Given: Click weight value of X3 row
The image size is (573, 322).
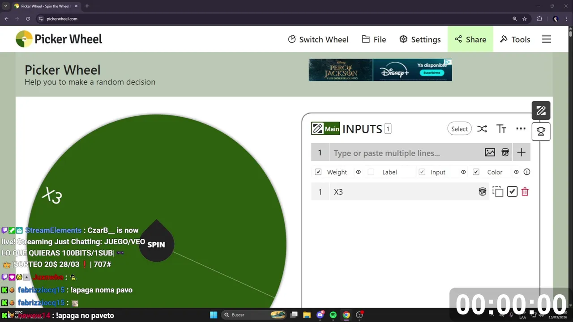Looking at the screenshot, I should pyautogui.click(x=320, y=191).
